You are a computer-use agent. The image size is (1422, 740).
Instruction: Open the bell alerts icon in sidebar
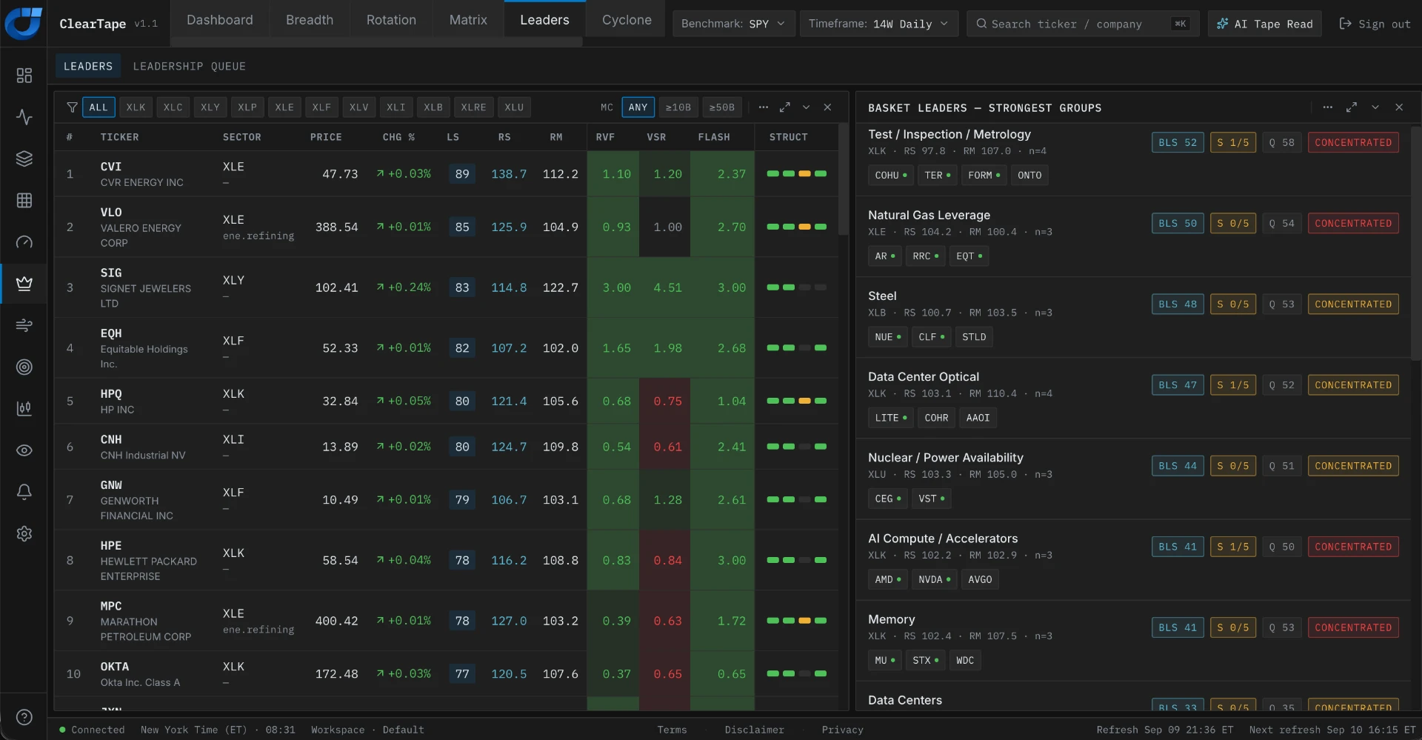pos(24,492)
